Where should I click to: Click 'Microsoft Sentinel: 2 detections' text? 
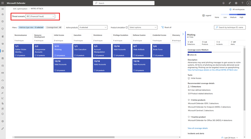[201, 110]
